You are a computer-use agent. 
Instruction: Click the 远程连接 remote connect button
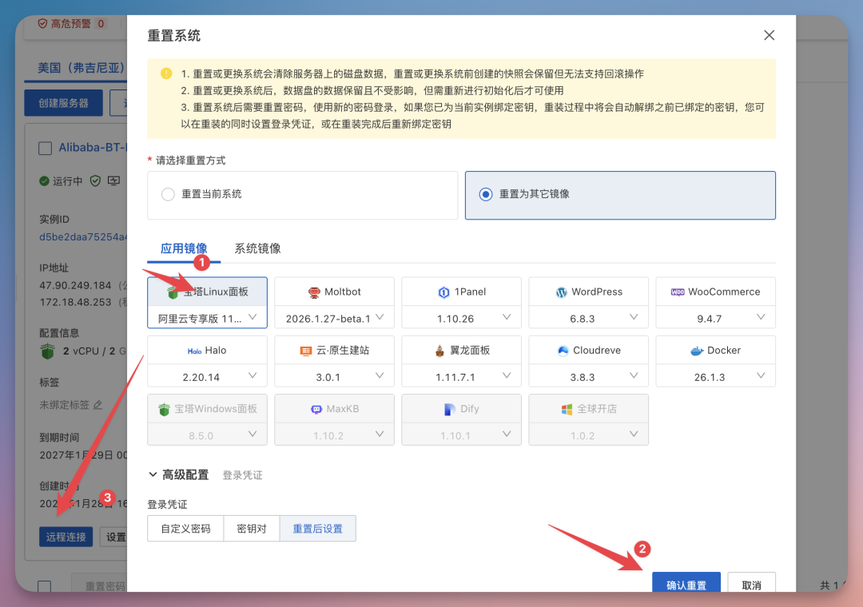pyautogui.click(x=66, y=537)
